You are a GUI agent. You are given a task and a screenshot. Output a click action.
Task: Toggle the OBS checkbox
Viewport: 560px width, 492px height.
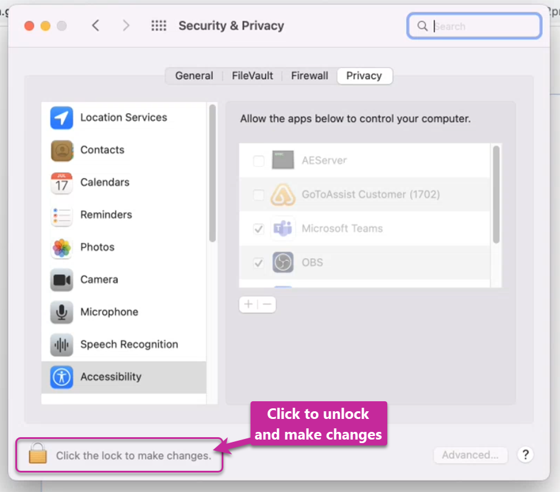pyautogui.click(x=259, y=263)
